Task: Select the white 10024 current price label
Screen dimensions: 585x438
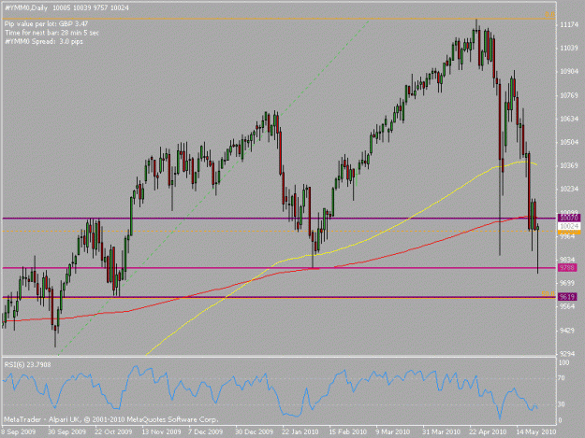Action: (x=569, y=226)
